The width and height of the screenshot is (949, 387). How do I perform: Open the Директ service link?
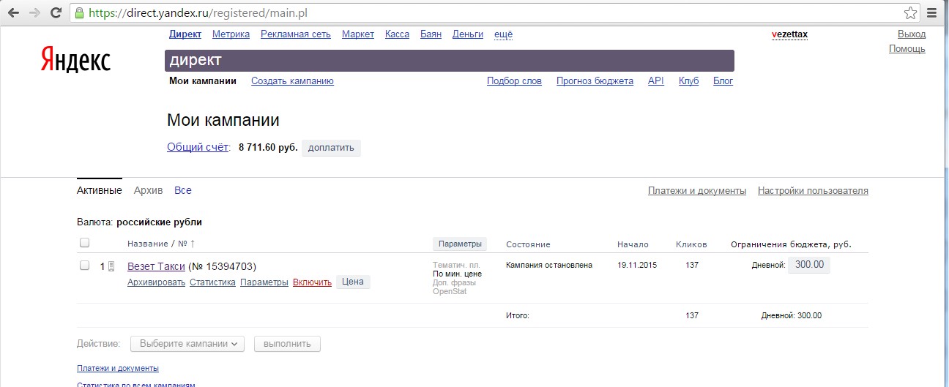point(185,34)
